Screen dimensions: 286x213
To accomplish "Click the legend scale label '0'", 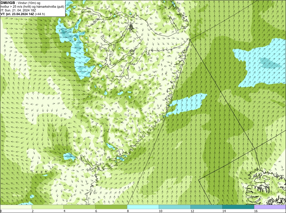I will pos(1,211).
